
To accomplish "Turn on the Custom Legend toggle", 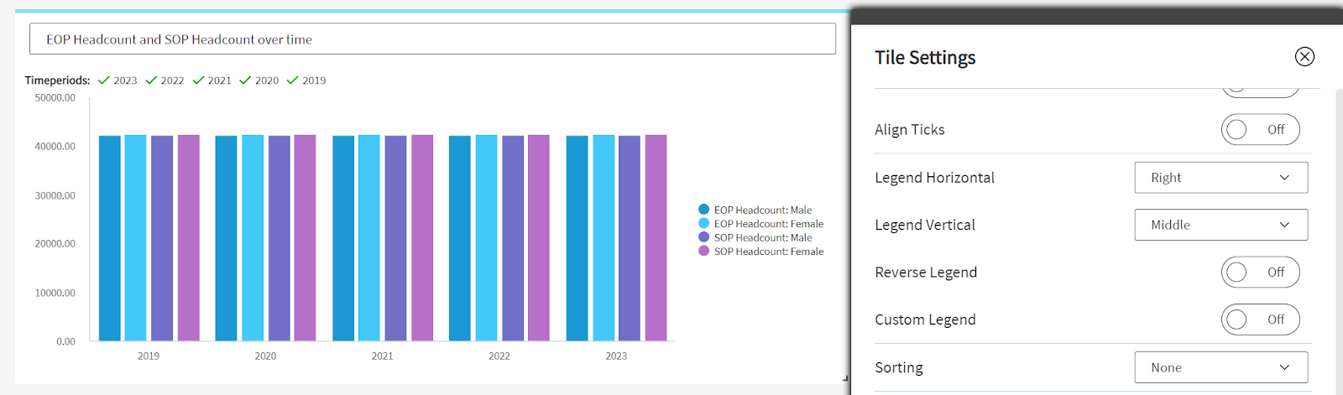I will [x=1259, y=320].
